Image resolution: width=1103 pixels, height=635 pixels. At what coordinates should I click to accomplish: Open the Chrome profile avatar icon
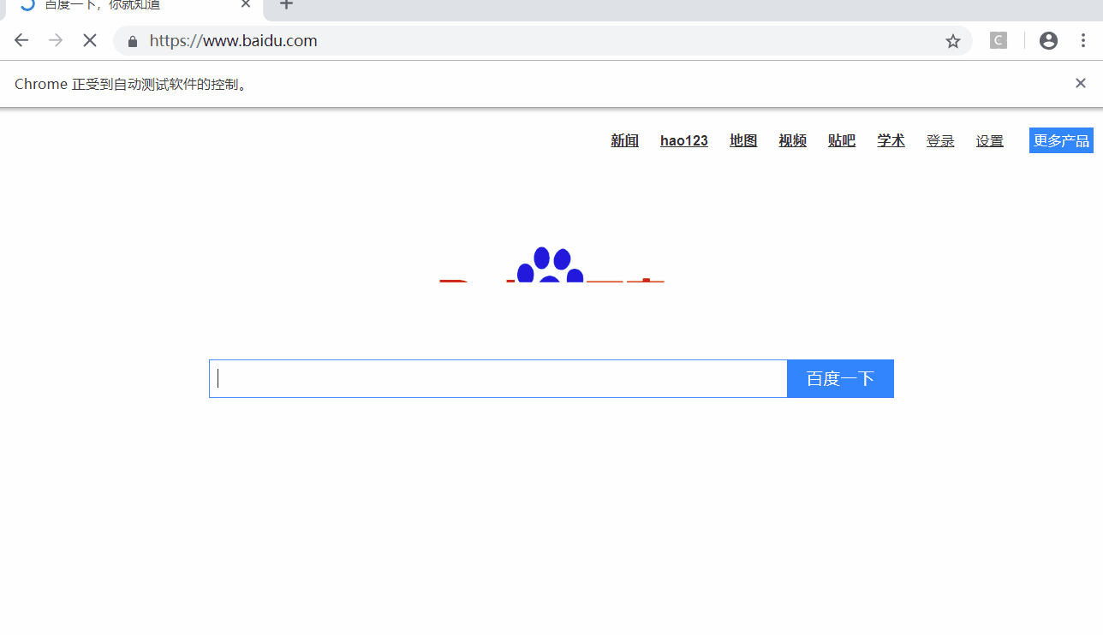(x=1048, y=40)
